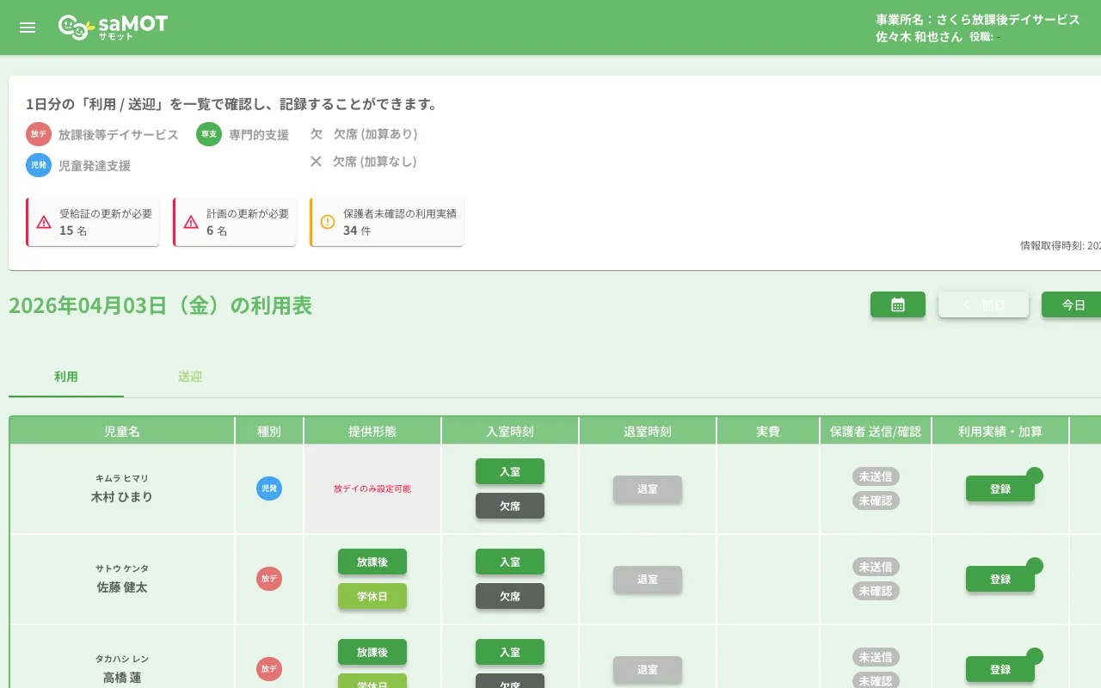
Task: Click the warning triangle on 計画の更新が必要 card
Action: click(189, 221)
